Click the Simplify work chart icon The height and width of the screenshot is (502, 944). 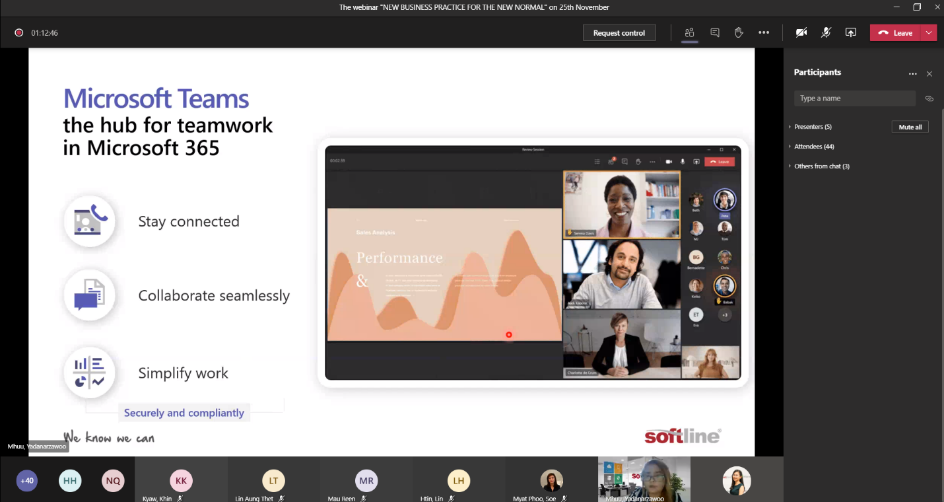[x=90, y=373]
